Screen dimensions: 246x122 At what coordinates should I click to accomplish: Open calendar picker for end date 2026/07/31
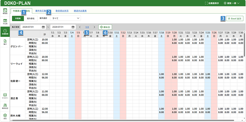[73, 27]
